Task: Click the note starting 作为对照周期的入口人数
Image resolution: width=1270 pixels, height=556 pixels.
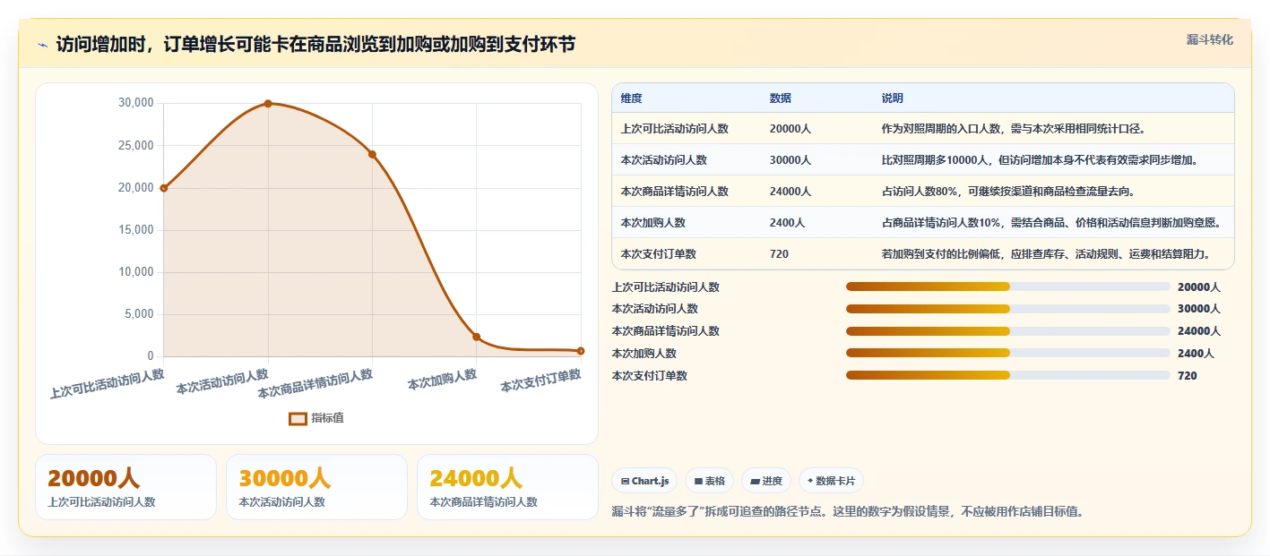Action: coord(1014,129)
